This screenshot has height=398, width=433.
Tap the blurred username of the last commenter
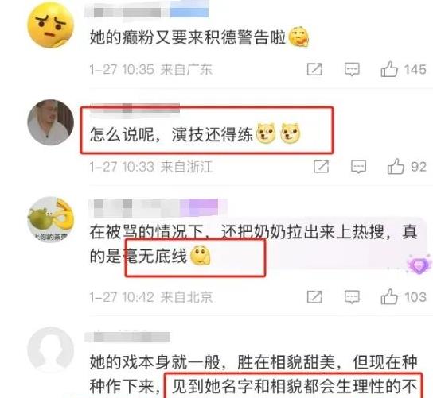(x=127, y=337)
